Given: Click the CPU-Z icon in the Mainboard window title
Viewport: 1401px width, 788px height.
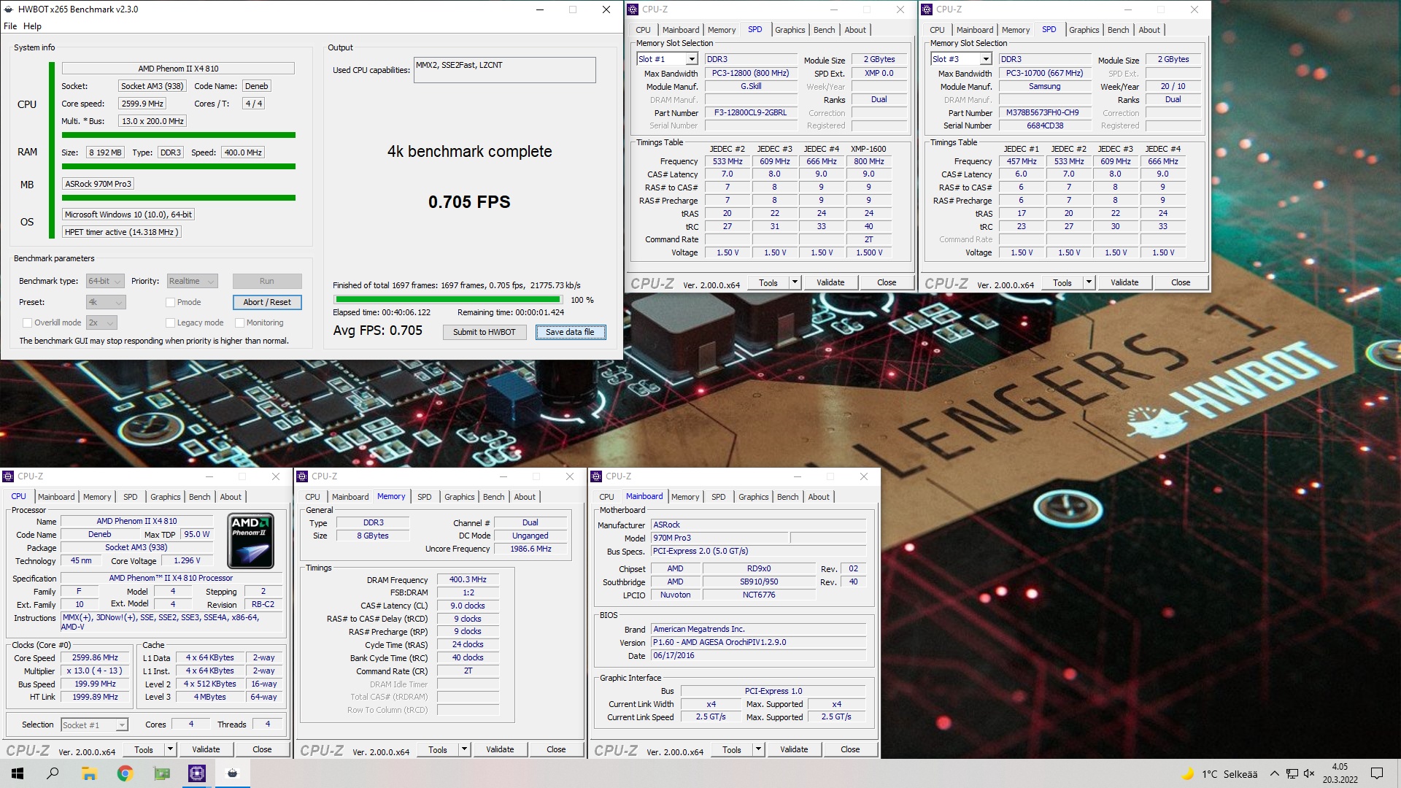Looking at the screenshot, I should (596, 476).
